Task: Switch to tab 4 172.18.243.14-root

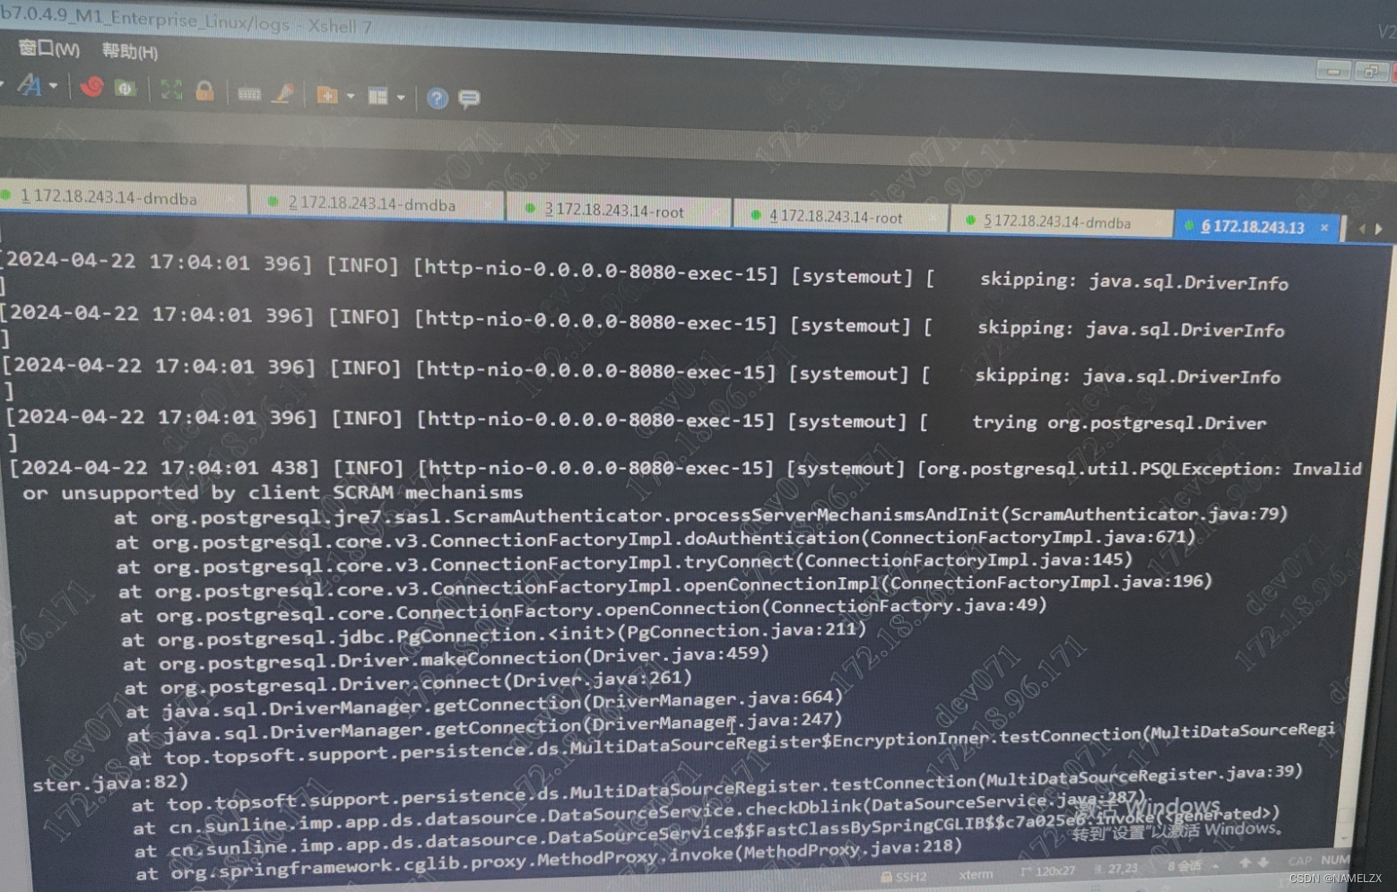Action: 839,216
